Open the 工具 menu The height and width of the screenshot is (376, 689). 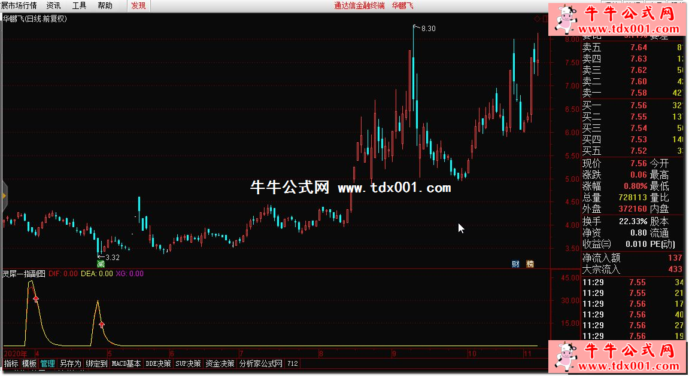point(79,6)
